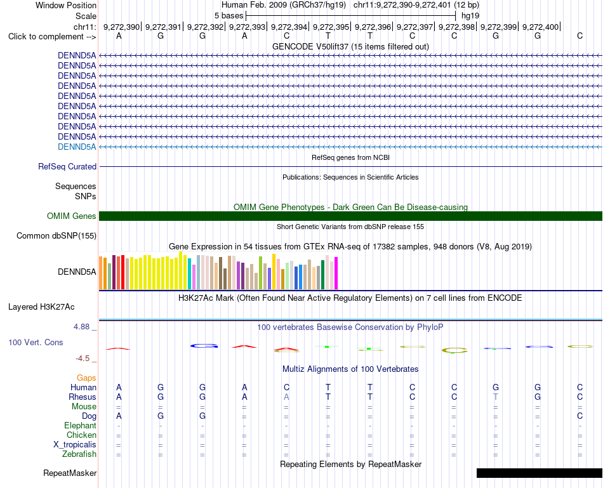Click the hg19 label beside scale bar
603x488 pixels.
click(x=470, y=16)
